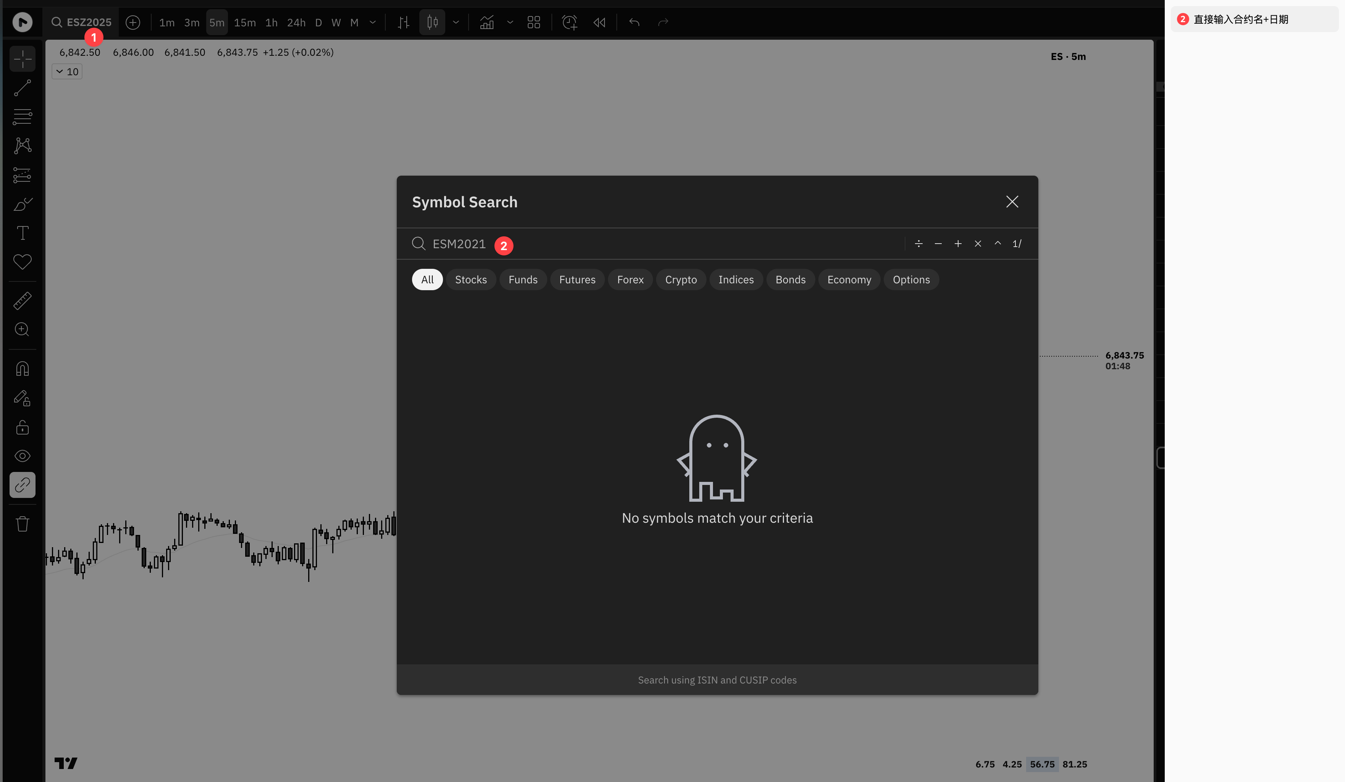Image resolution: width=1345 pixels, height=782 pixels.
Task: Expand the time interval dropdown chevron
Action: (x=373, y=23)
